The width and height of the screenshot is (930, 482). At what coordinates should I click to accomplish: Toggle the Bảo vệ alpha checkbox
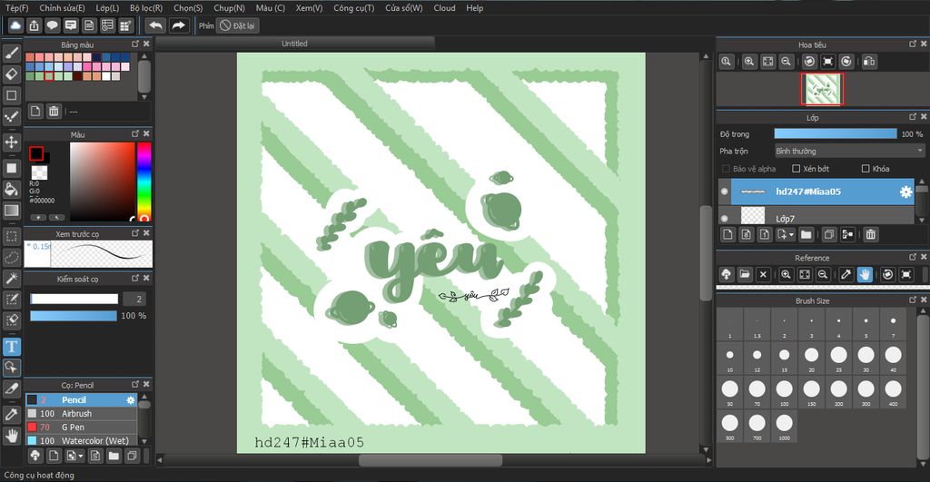tap(726, 168)
